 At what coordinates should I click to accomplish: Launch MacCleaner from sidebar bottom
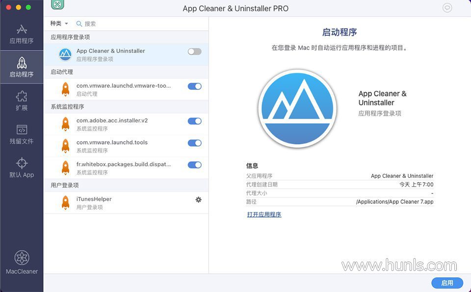click(22, 262)
